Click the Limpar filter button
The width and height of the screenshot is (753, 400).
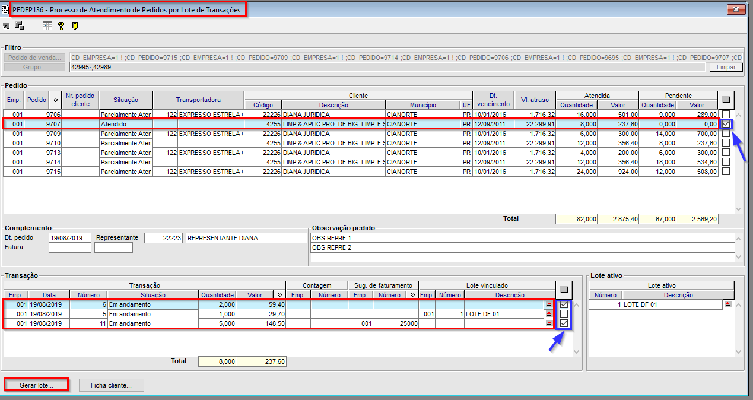726,67
